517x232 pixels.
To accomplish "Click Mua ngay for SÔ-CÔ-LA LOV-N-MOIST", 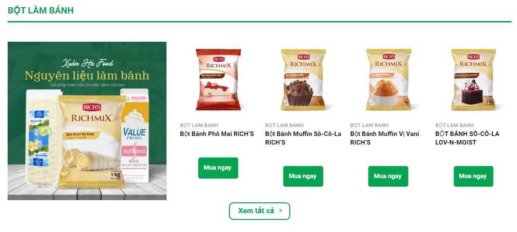I will point(473,176).
